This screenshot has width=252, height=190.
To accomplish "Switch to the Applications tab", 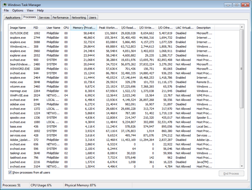I will pyautogui.click(x=13, y=17).
